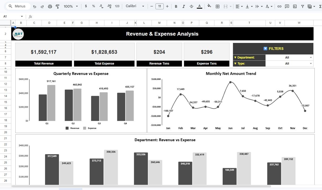Screen dimensions: 322x190
Task: Open the text color swatch
Action: point(199,6)
